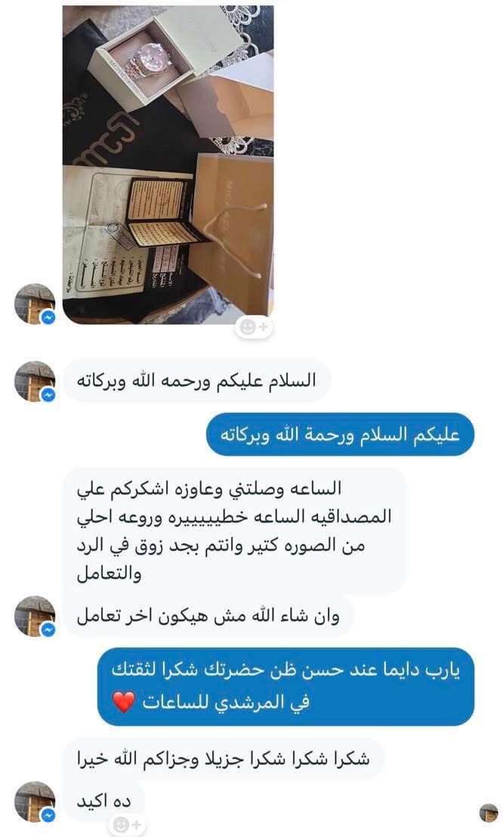Tap the small seen-receipt avatar at bottom right
503x837 pixels.
coord(488,812)
